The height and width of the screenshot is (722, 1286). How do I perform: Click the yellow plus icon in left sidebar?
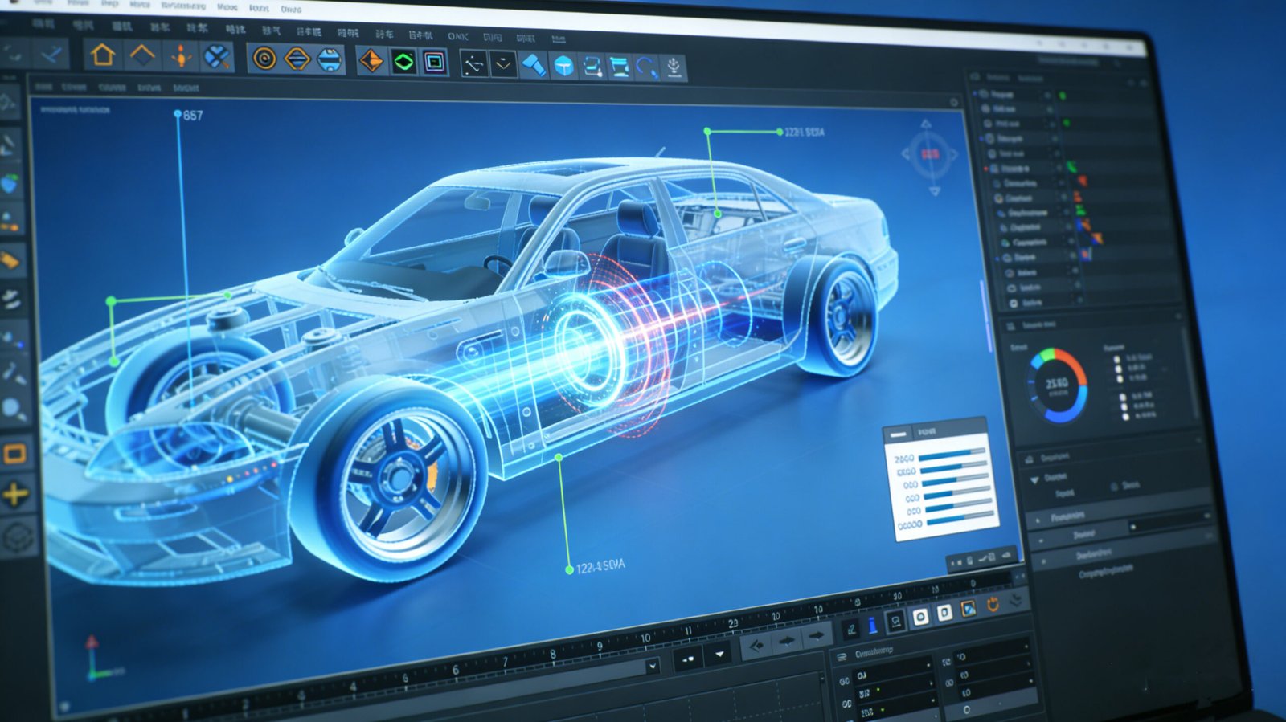(x=15, y=494)
